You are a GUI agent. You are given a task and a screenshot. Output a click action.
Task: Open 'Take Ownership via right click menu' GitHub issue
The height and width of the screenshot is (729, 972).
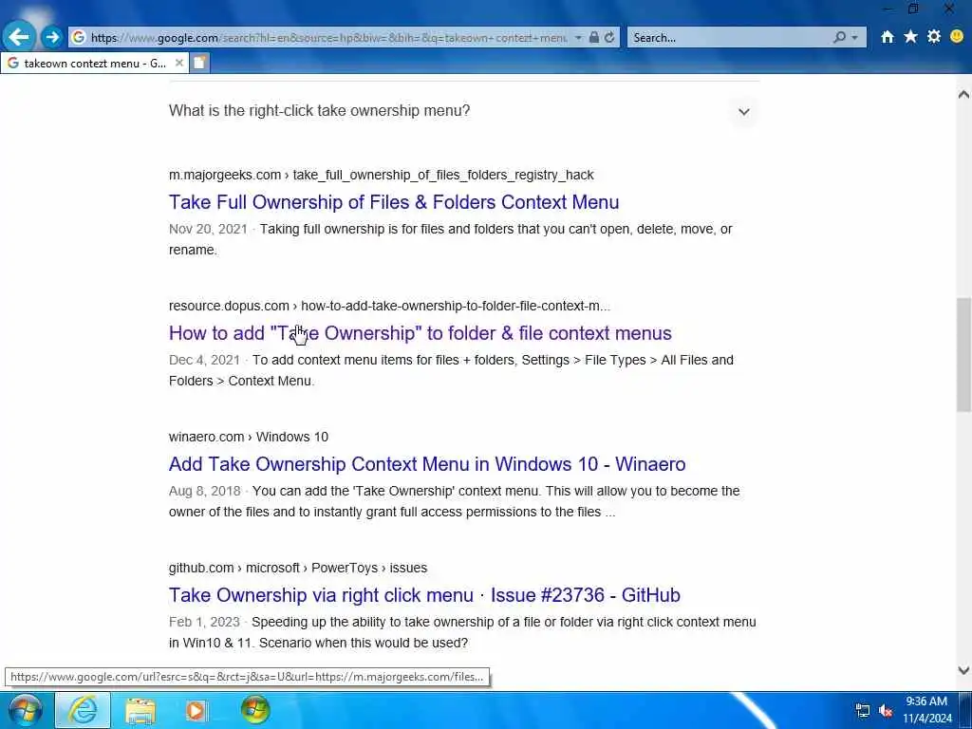click(424, 595)
